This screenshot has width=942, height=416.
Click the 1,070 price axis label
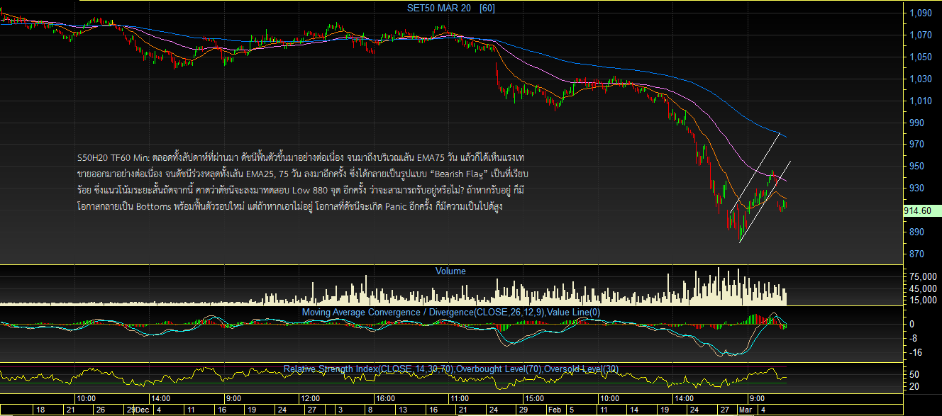[920, 35]
